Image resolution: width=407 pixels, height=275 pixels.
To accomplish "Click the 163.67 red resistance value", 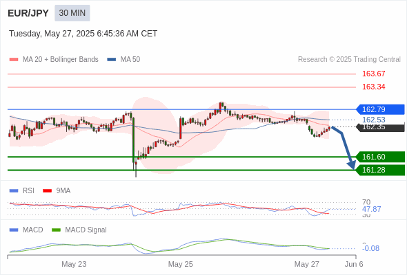I will pos(373,74).
